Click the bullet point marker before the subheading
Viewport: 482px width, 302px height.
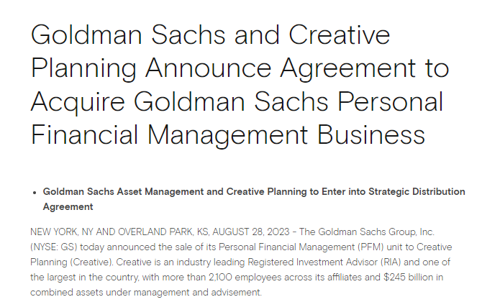pyautogui.click(x=35, y=193)
